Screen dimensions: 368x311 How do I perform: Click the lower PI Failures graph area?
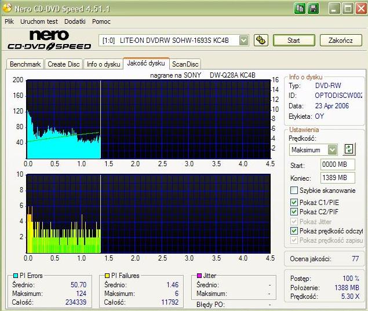[148, 214]
